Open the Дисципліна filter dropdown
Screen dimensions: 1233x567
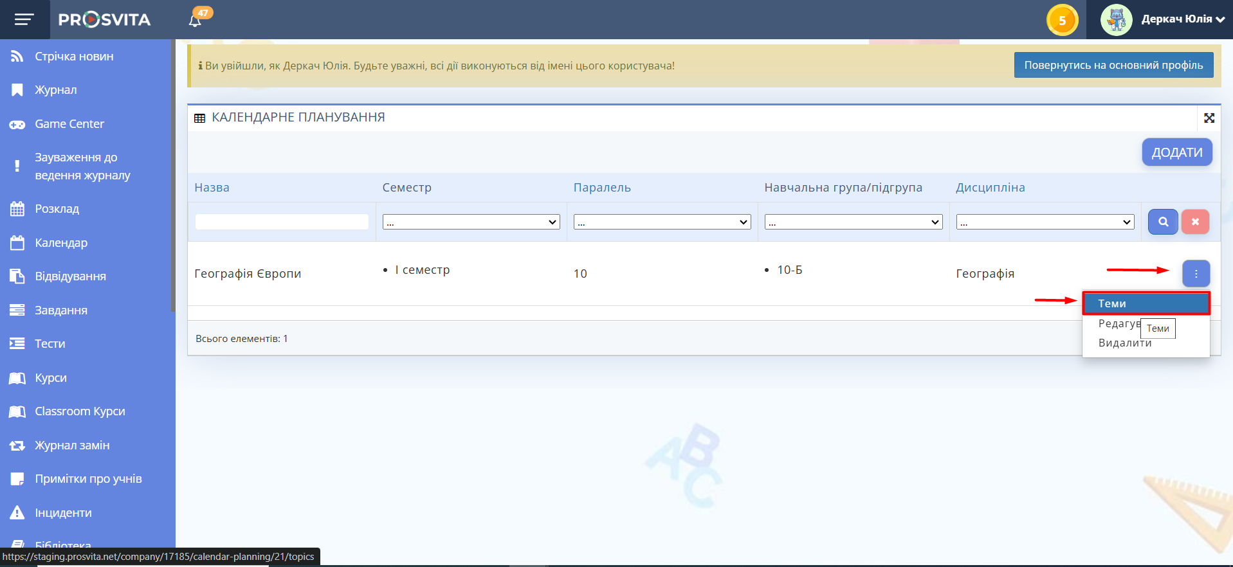[x=1045, y=222]
